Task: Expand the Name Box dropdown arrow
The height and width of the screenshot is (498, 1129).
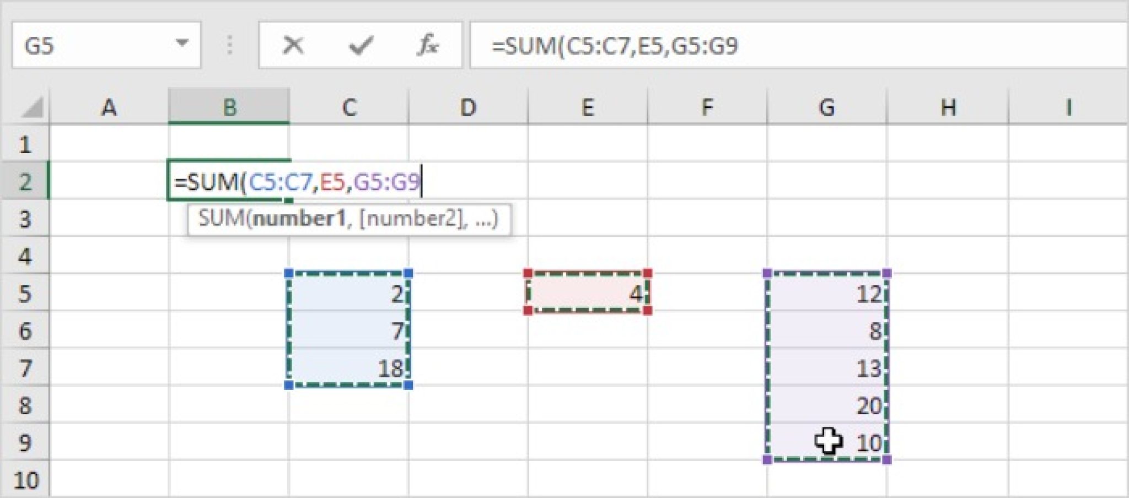Action: [181, 44]
